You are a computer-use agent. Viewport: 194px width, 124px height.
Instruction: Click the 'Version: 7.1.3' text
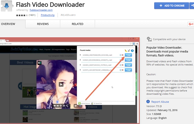[x=154, y=106]
